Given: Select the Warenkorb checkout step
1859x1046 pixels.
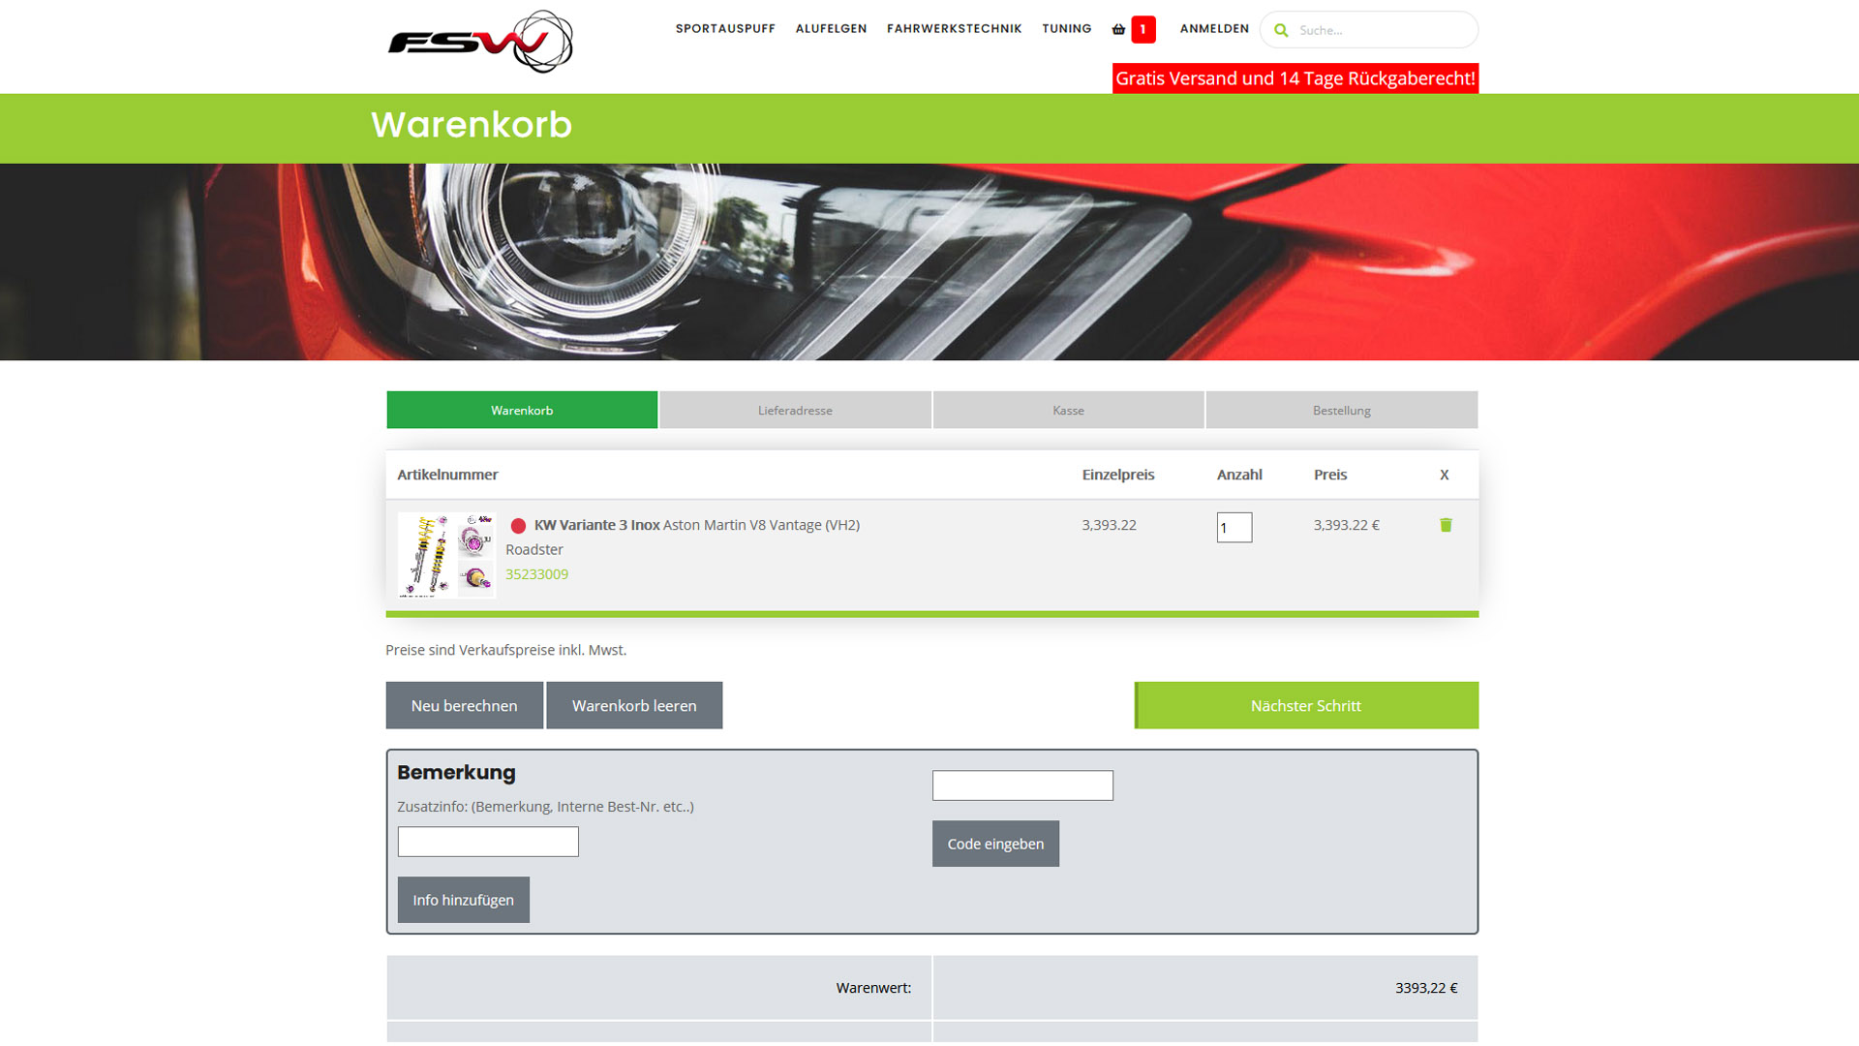Looking at the screenshot, I should coord(522,410).
